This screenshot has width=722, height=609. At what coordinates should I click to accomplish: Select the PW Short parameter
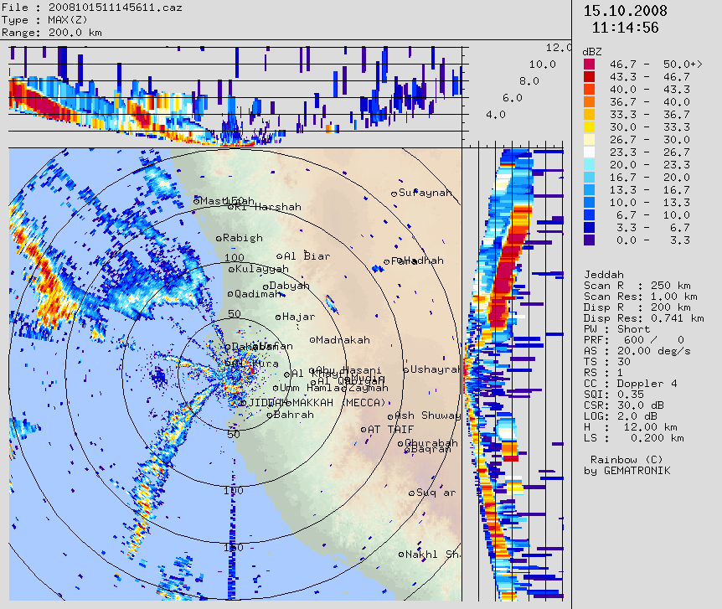[617, 329]
